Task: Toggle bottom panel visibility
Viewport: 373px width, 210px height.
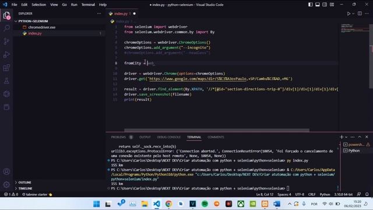Action: click(318, 5)
